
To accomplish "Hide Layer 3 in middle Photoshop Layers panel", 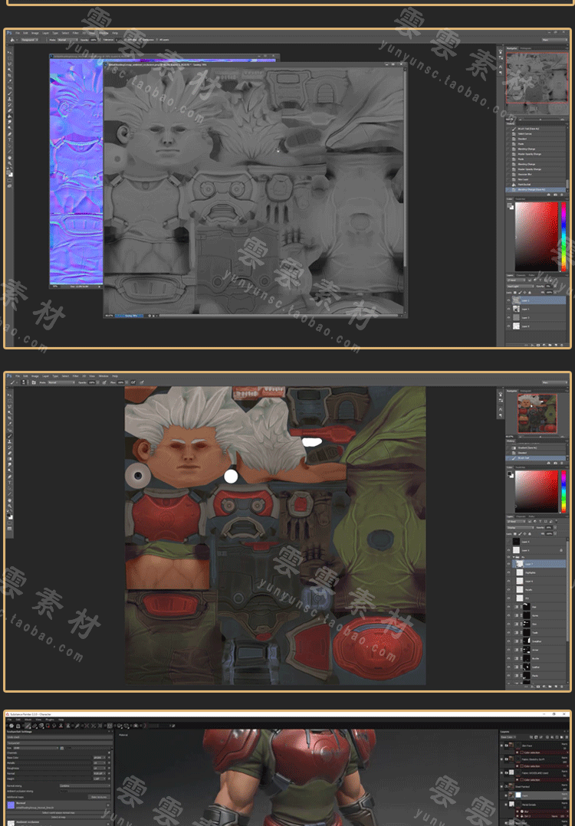I will click(x=508, y=550).
